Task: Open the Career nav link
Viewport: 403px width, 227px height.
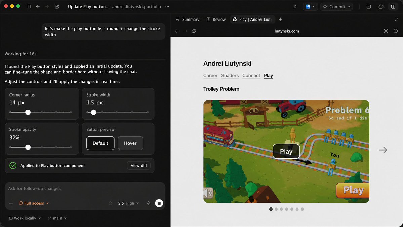Action: pos(210,75)
